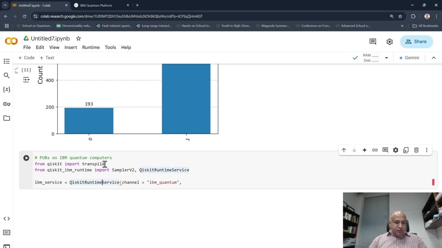Viewport: 442px width, 248px height.
Task: Collapse sections with the header chevron
Action: (434, 58)
